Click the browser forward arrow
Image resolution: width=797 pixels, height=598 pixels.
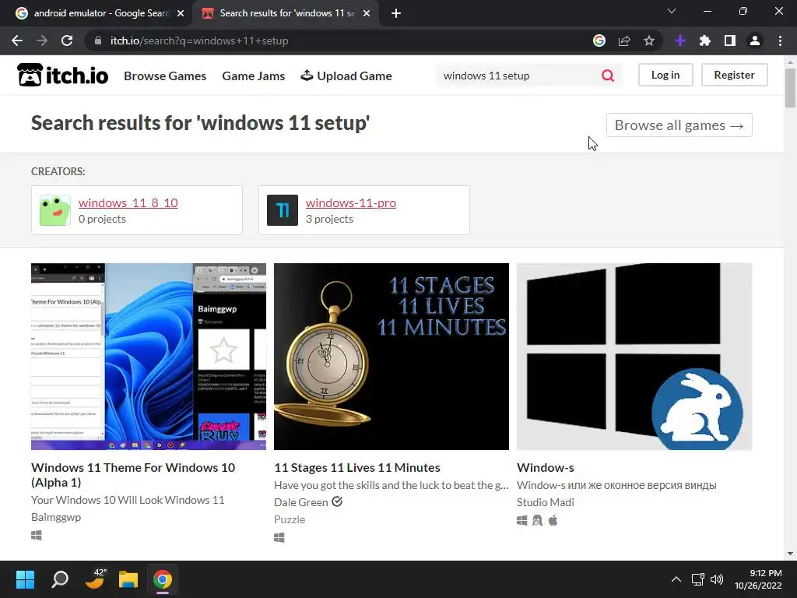[x=42, y=40]
